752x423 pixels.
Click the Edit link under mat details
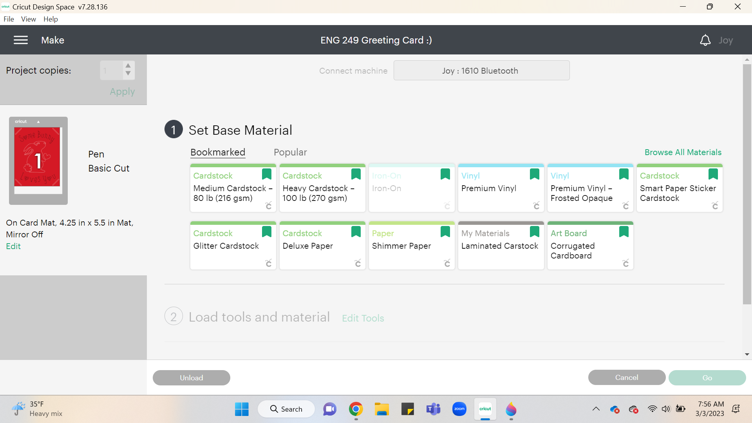pos(13,246)
